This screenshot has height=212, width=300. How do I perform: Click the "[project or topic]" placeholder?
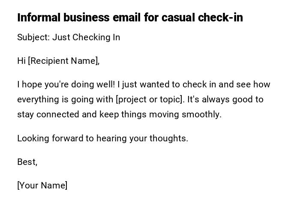[150, 99]
